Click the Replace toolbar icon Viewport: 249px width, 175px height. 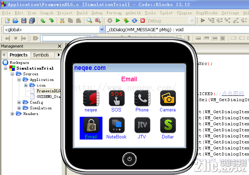coord(98,21)
